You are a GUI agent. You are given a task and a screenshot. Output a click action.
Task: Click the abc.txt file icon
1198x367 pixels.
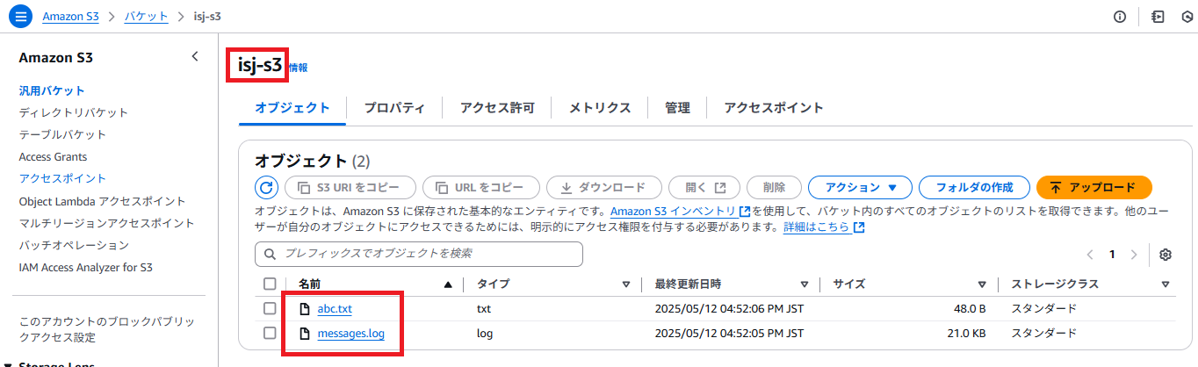click(305, 309)
